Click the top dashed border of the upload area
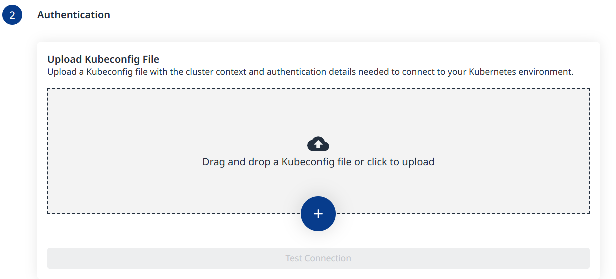The height and width of the screenshot is (279, 616). (x=318, y=89)
